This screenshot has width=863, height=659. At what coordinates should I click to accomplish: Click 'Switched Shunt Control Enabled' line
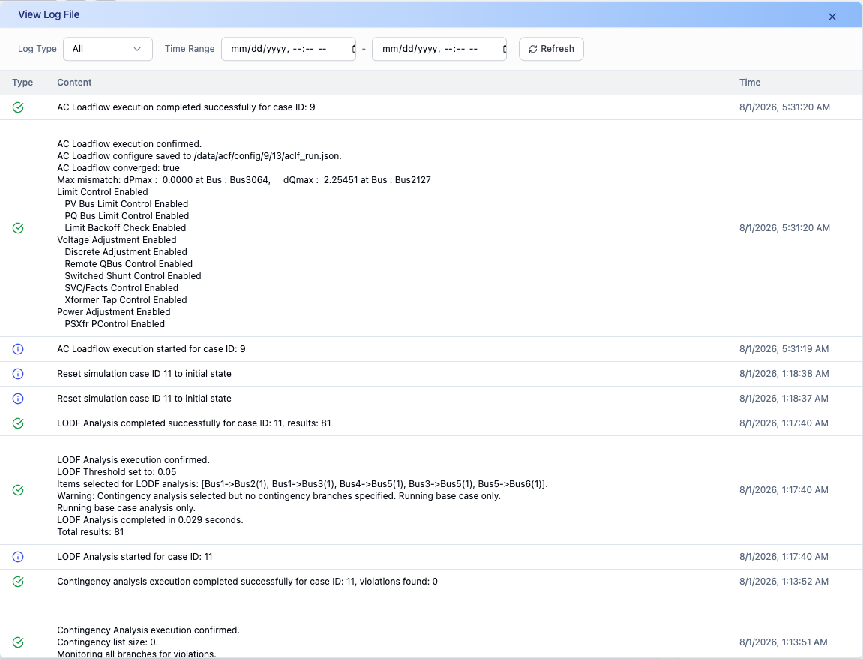[x=133, y=276]
